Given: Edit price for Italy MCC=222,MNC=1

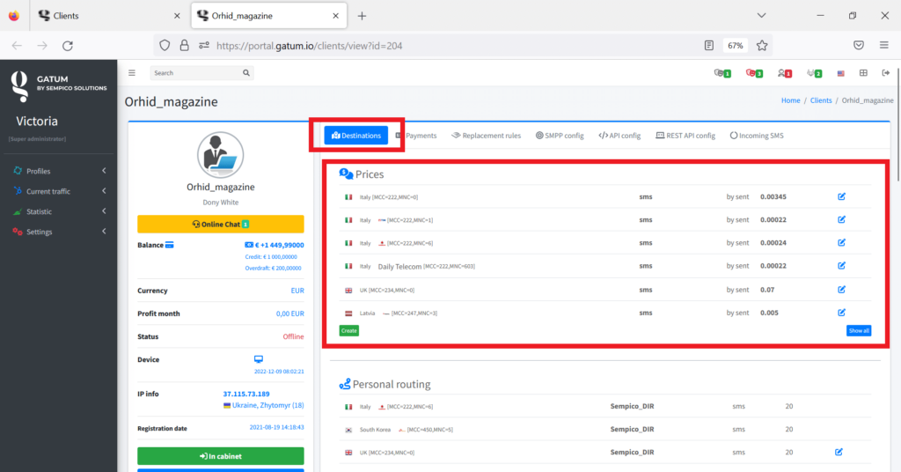Looking at the screenshot, I should 841,219.
